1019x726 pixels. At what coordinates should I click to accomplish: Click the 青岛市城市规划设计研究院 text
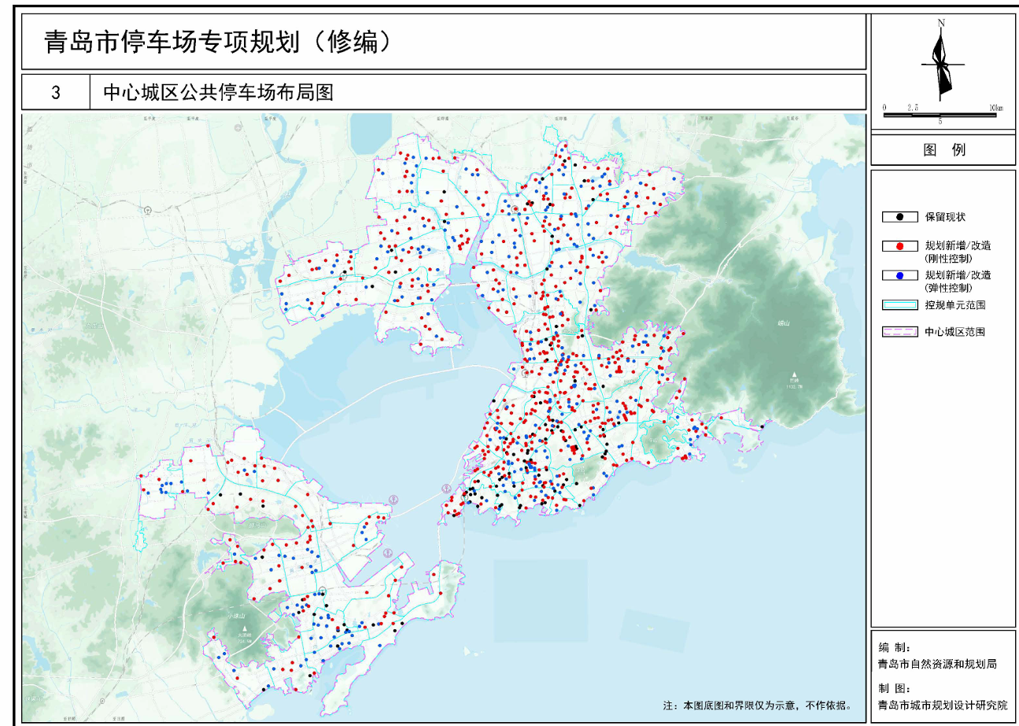[942, 706]
